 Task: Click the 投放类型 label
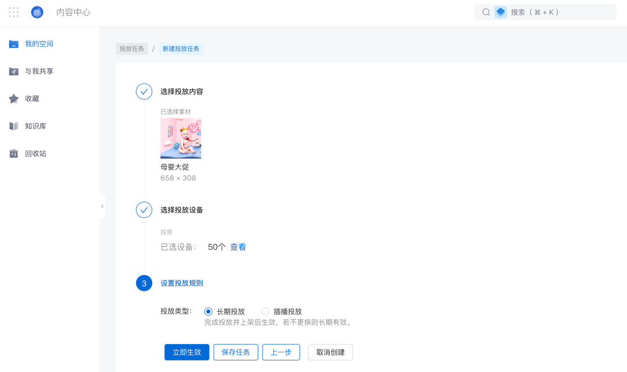point(176,311)
